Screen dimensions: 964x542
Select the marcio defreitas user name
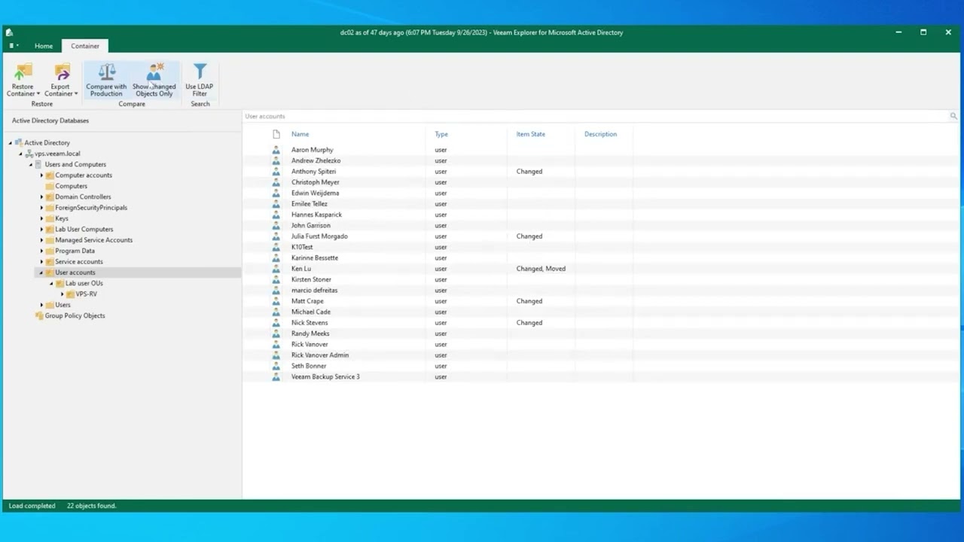click(315, 290)
